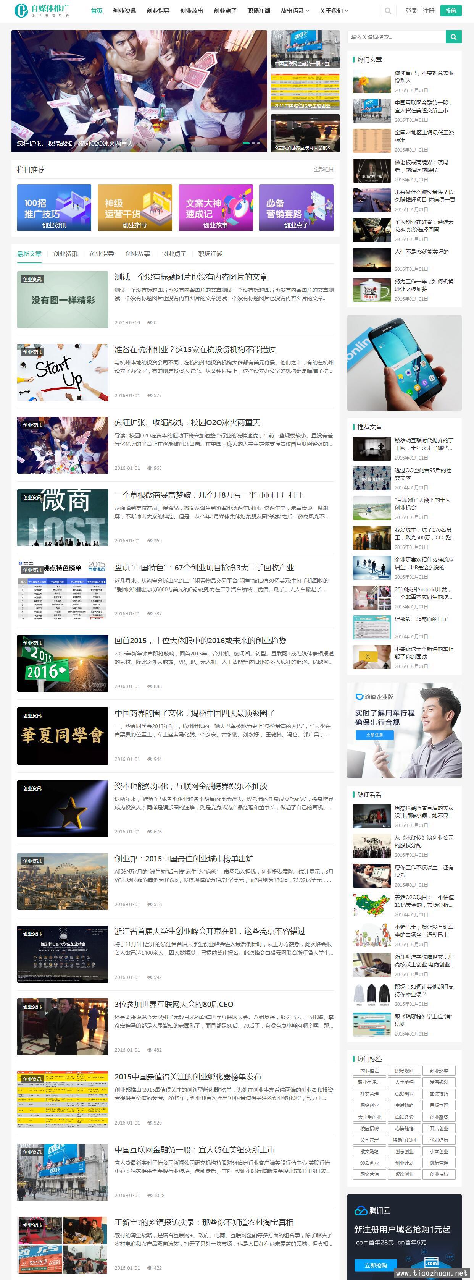Expand the 故事语录 dropdown menu
Image resolution: width=474 pixels, height=1280 pixels.
295,11
